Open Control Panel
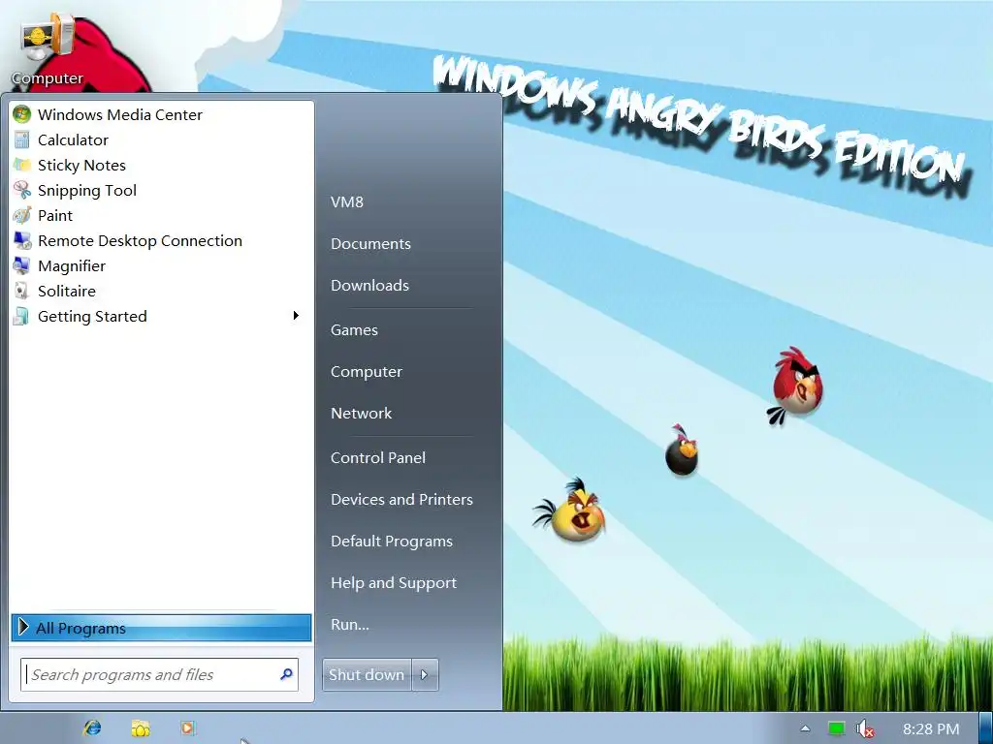993x744 pixels. click(x=378, y=457)
